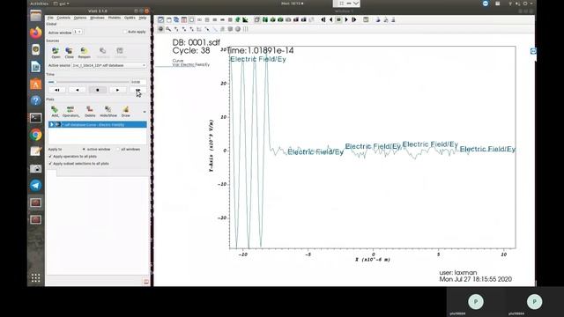The width and height of the screenshot is (564, 317).
Task: Expand the Curve plot entry arrow
Action: (x=52, y=125)
